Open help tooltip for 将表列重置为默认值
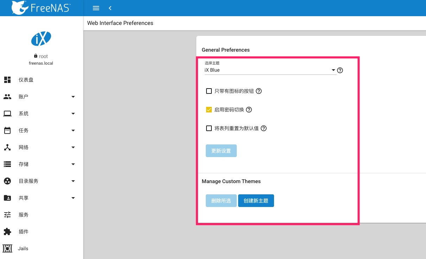 tap(263, 128)
